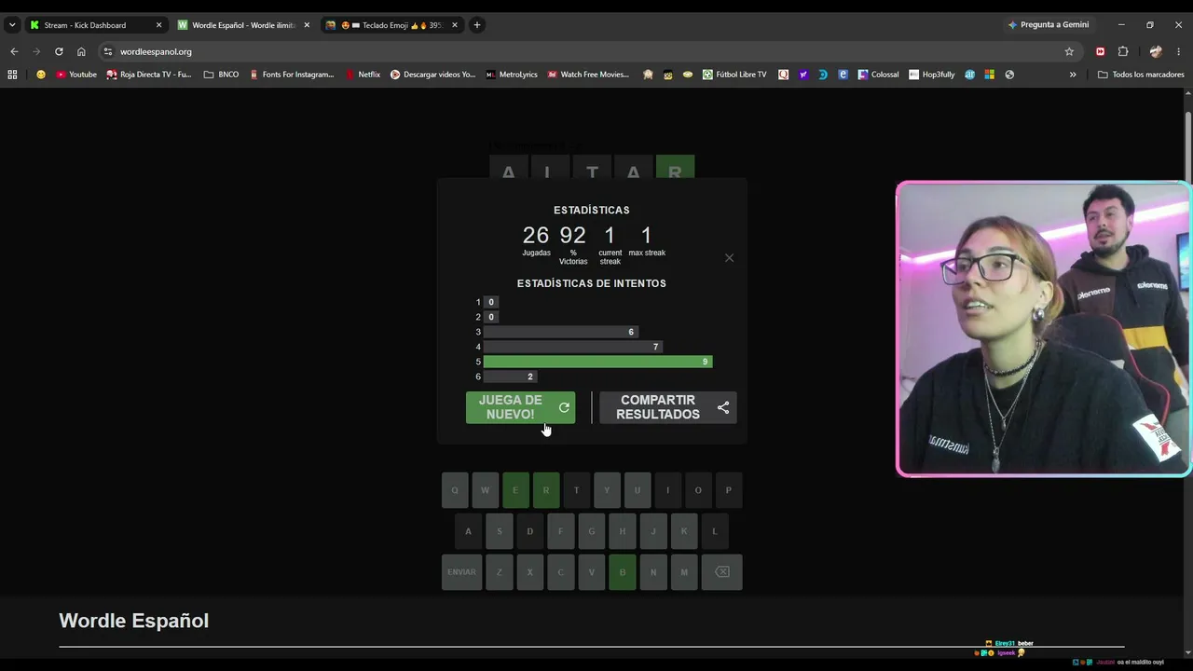Click the bar for 3 intentos
This screenshot has height=671, width=1193.
[x=560, y=332]
